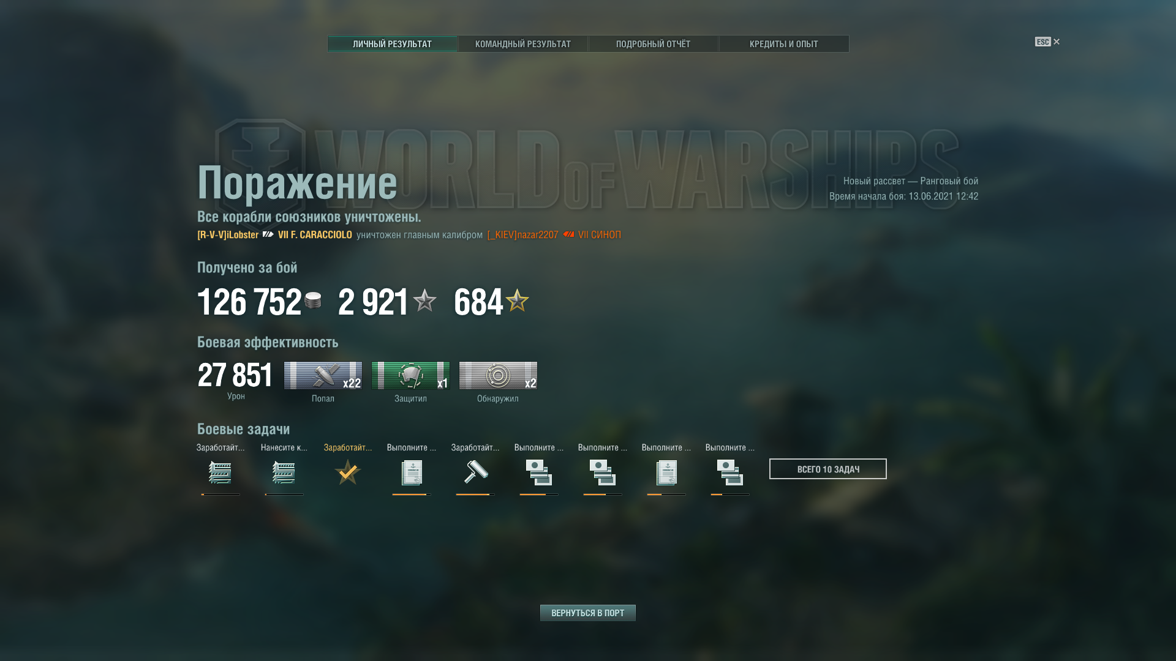
Task: Click the credits coin icon
Action: tap(313, 301)
